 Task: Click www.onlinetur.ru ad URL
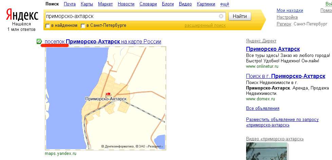click(x=262, y=66)
